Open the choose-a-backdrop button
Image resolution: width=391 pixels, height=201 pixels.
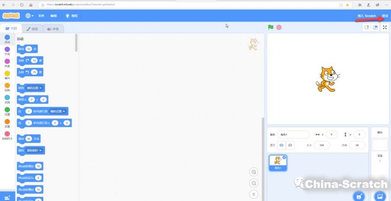(378, 196)
